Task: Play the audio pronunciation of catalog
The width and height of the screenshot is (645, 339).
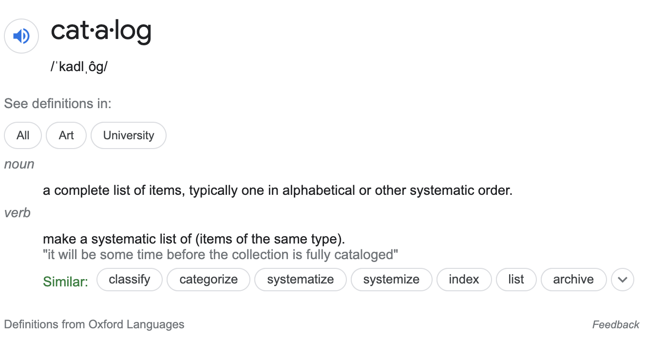Action: [x=21, y=36]
